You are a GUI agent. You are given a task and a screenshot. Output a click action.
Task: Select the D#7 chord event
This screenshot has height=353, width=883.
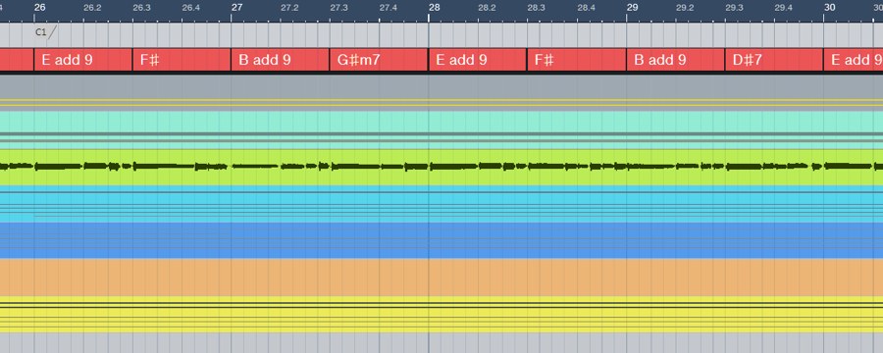(x=774, y=60)
